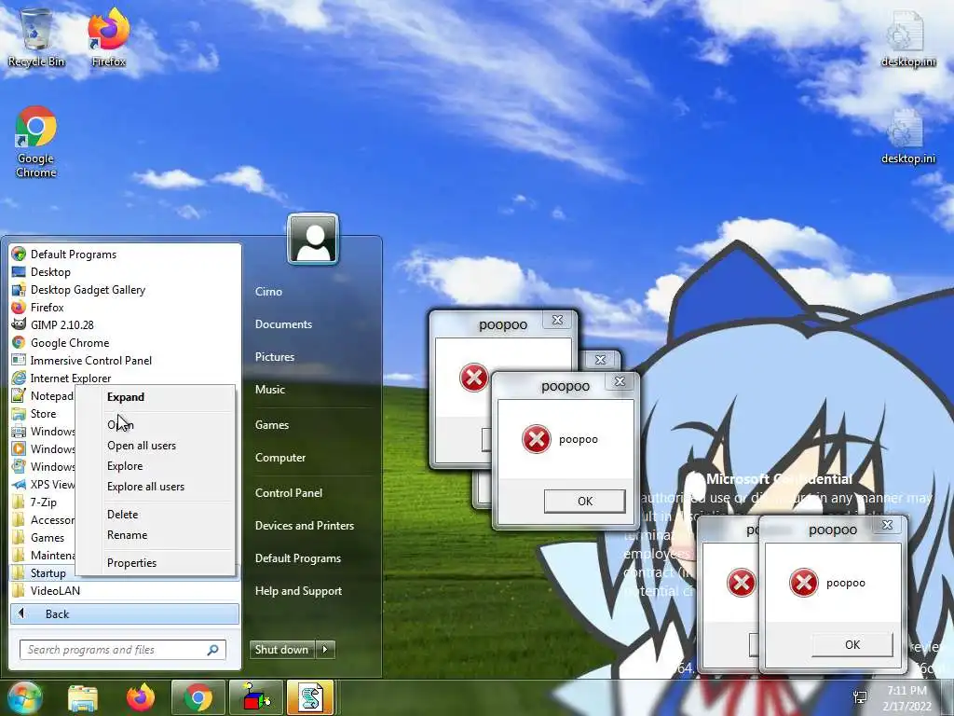Click the Shut down button
The image size is (954, 716).
pos(282,650)
